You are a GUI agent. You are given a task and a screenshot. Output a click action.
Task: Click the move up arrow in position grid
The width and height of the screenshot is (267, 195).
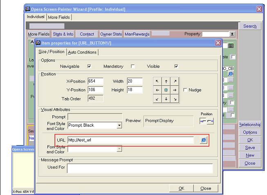pyautogui.click(x=166, y=81)
